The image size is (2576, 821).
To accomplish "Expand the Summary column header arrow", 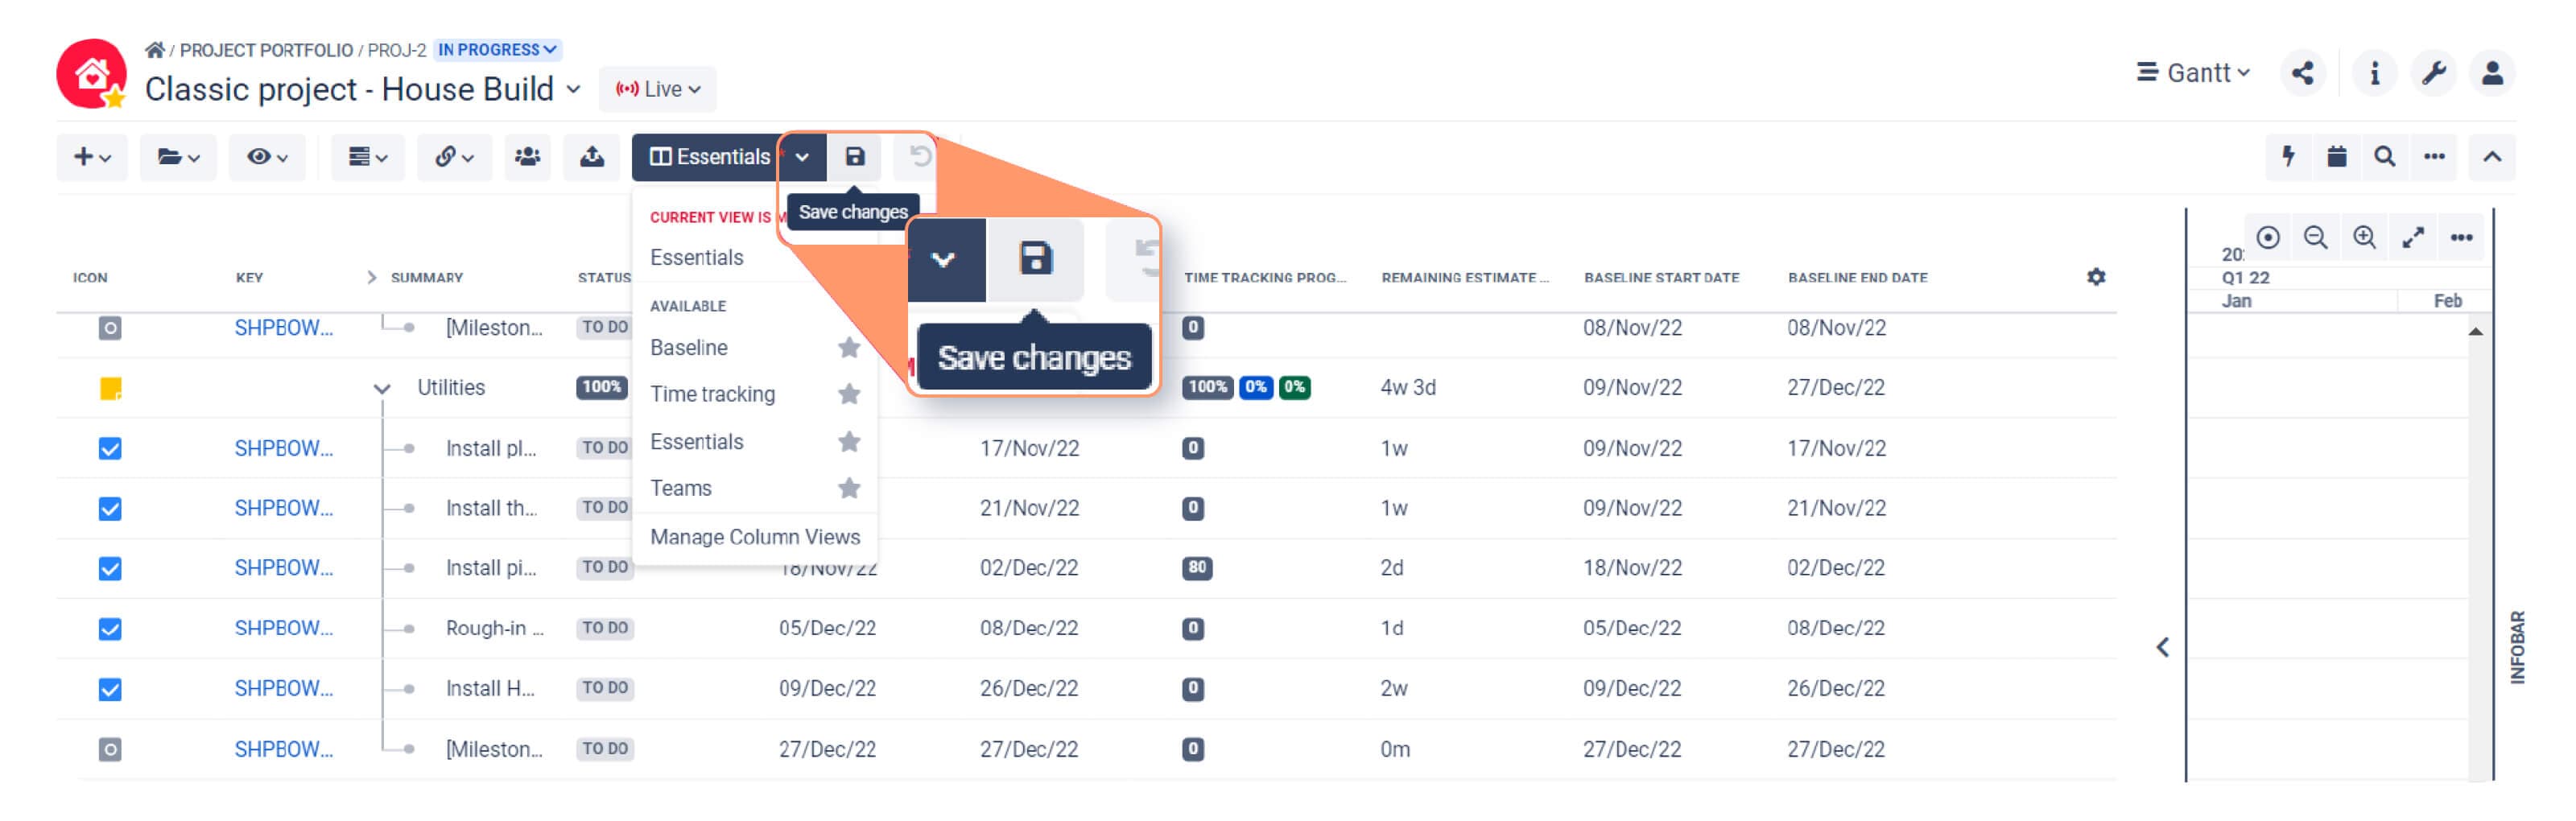I will 371,278.
